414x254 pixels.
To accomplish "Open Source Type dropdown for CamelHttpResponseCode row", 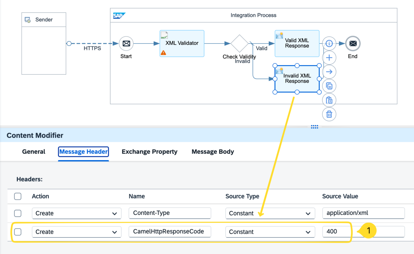I will pyautogui.click(x=270, y=232).
